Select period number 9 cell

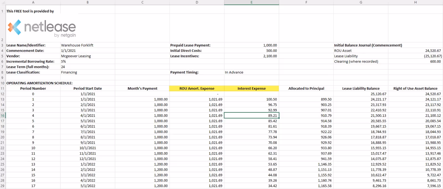[x=33, y=143]
